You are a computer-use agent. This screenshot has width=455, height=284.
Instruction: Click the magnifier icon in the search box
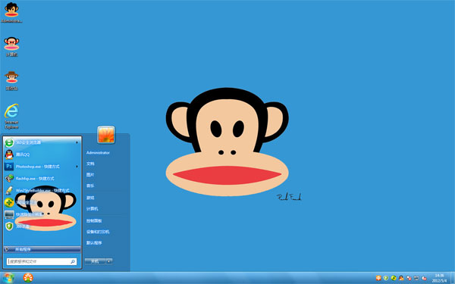click(x=73, y=262)
